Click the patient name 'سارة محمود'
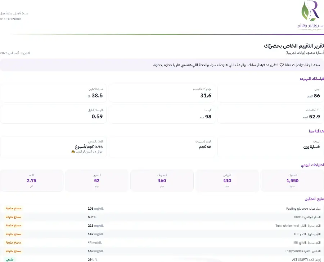Image resolution: width=324 pixels, height=262 pixels. (x=312, y=53)
